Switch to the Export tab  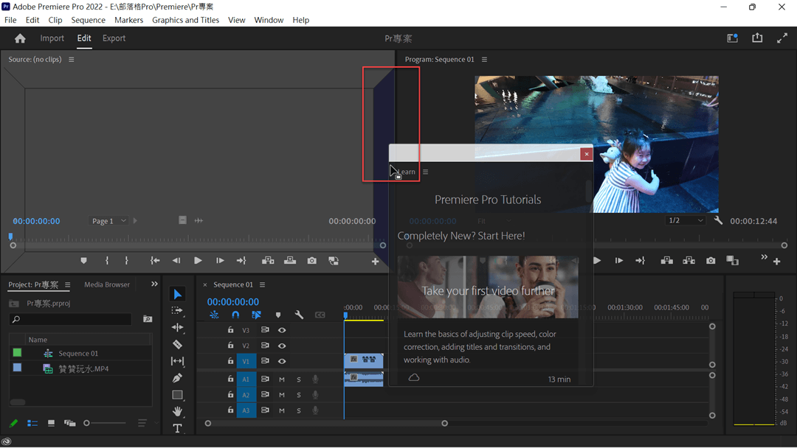click(x=114, y=38)
